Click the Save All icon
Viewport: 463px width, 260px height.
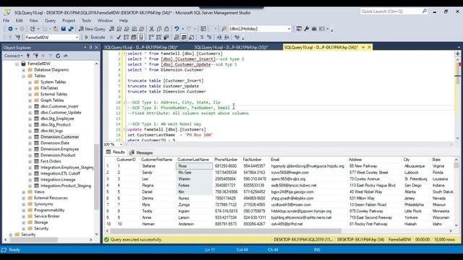(71, 29)
